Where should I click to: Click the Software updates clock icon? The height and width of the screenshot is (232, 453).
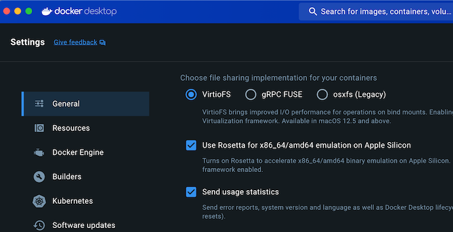click(x=39, y=225)
